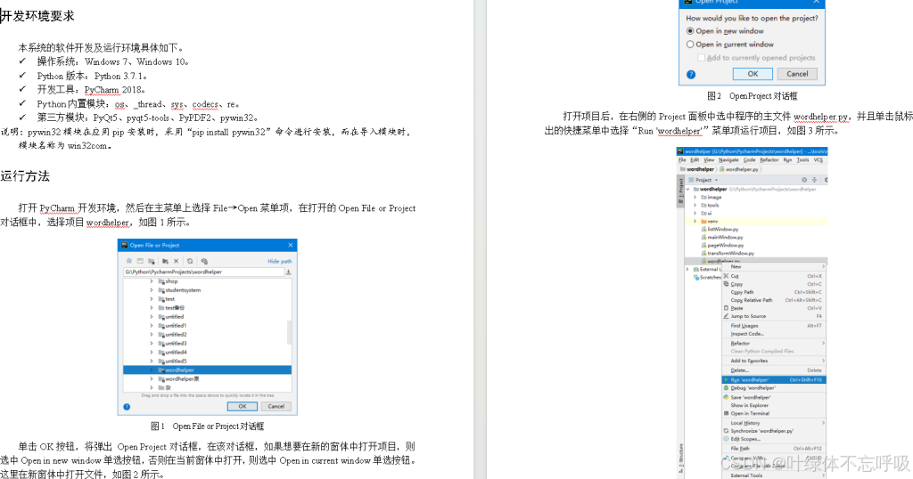Click locate target icon in Project panel header
913x479 pixels.
pyautogui.click(x=805, y=180)
